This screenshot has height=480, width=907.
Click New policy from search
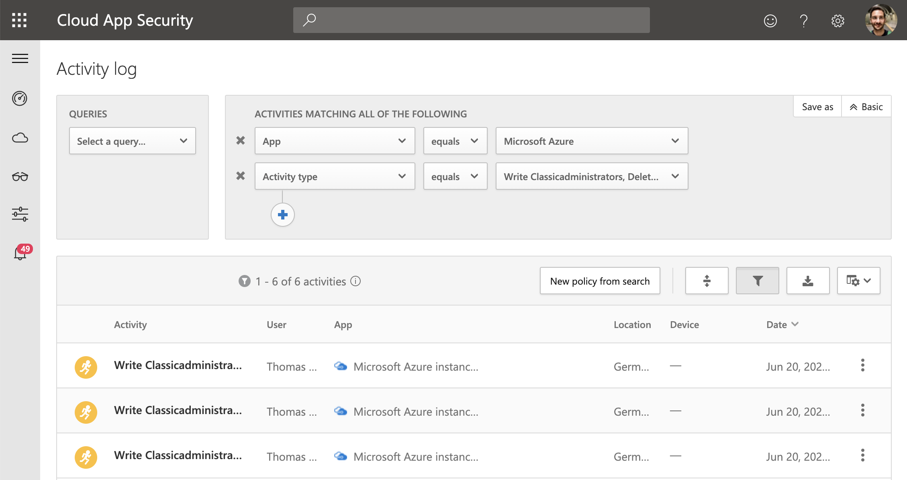pos(600,281)
